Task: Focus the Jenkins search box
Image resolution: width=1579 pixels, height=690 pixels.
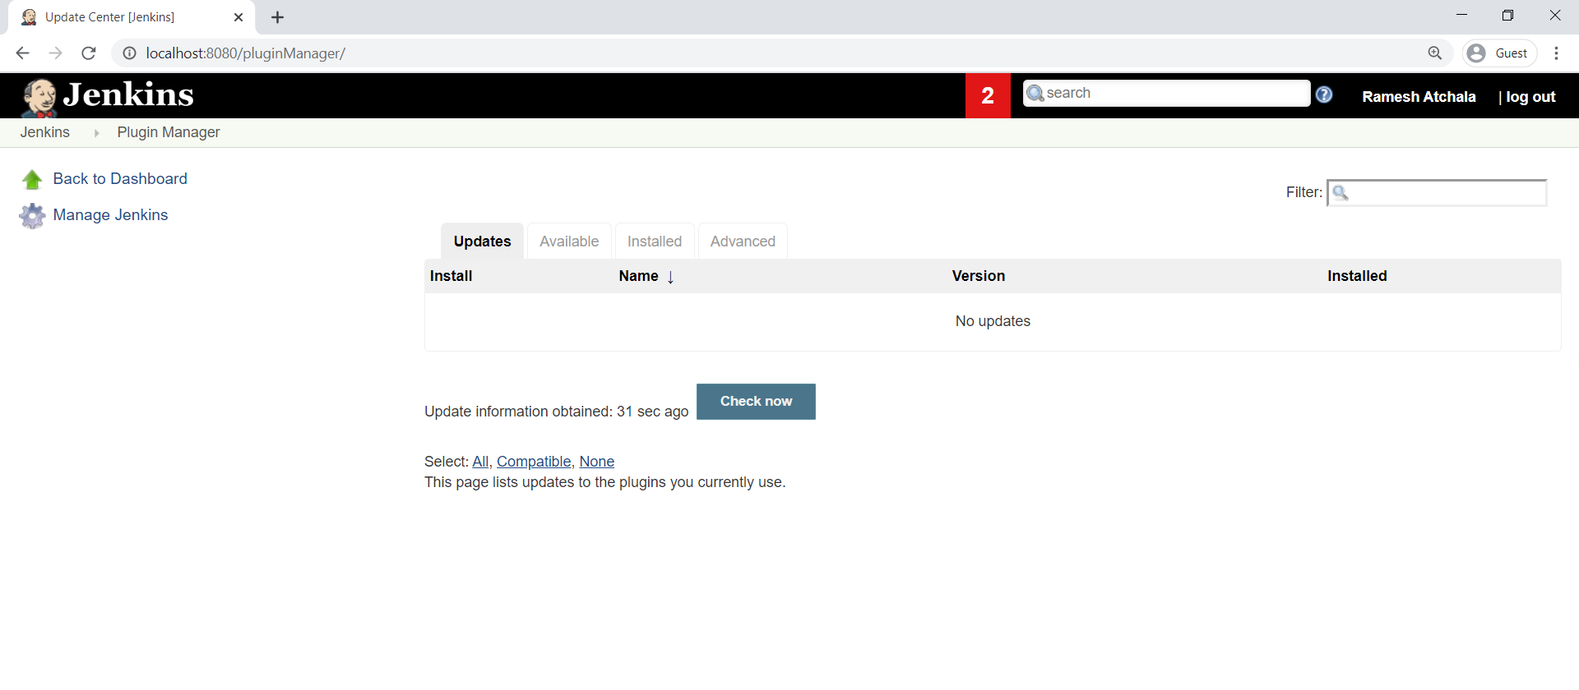Action: pos(1166,93)
